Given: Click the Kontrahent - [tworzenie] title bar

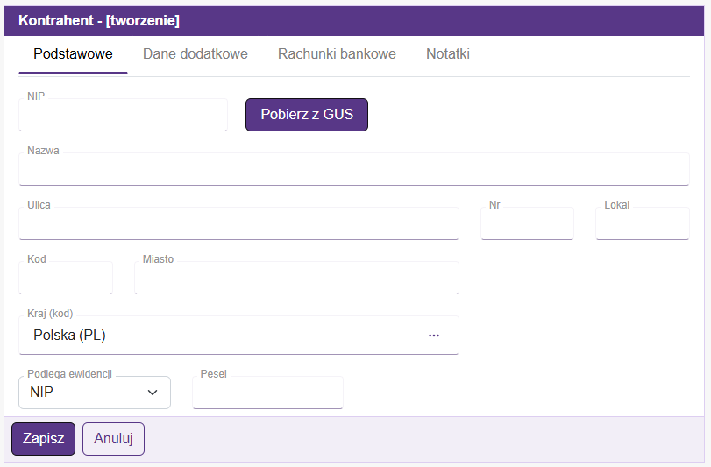Looking at the screenshot, I should (355, 20).
